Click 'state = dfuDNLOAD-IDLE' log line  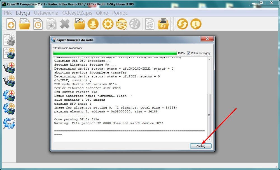(114, 69)
